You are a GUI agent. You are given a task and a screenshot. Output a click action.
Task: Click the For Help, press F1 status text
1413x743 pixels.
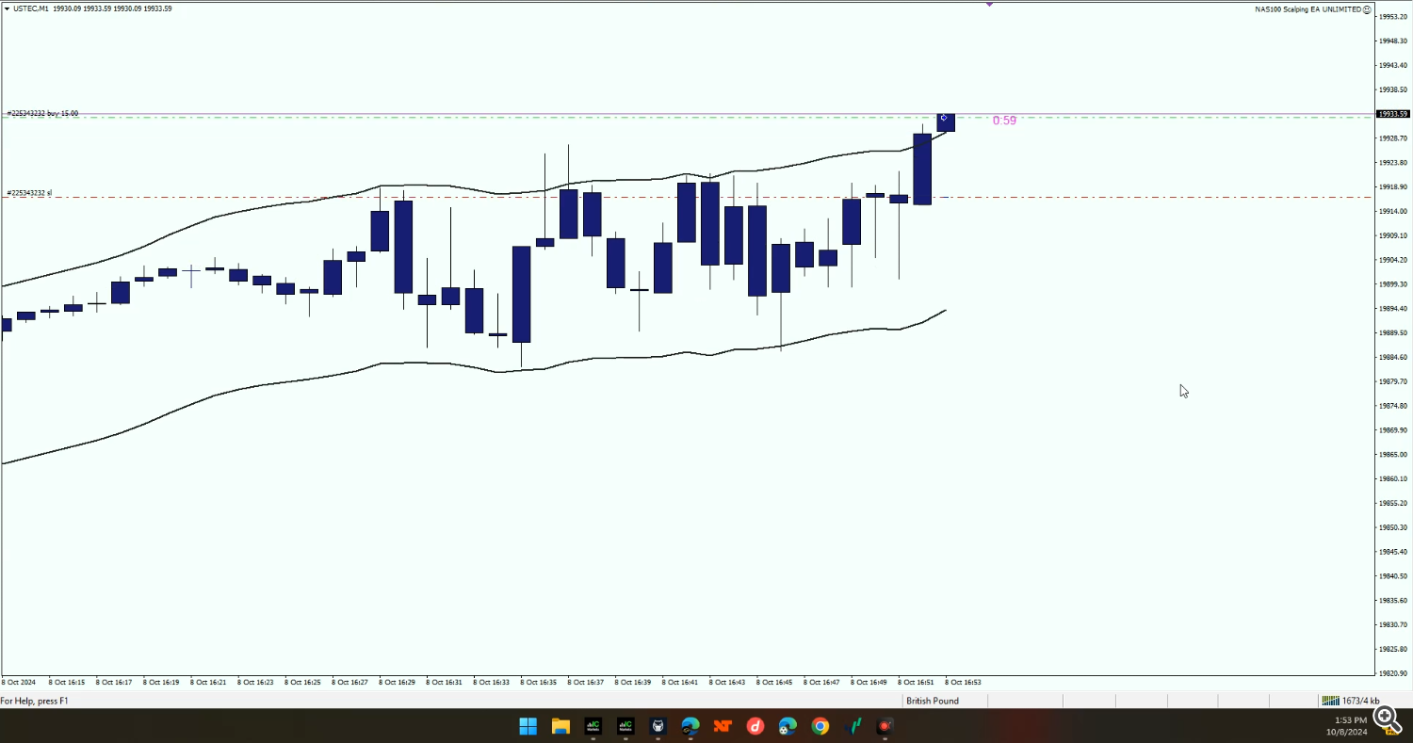point(35,701)
